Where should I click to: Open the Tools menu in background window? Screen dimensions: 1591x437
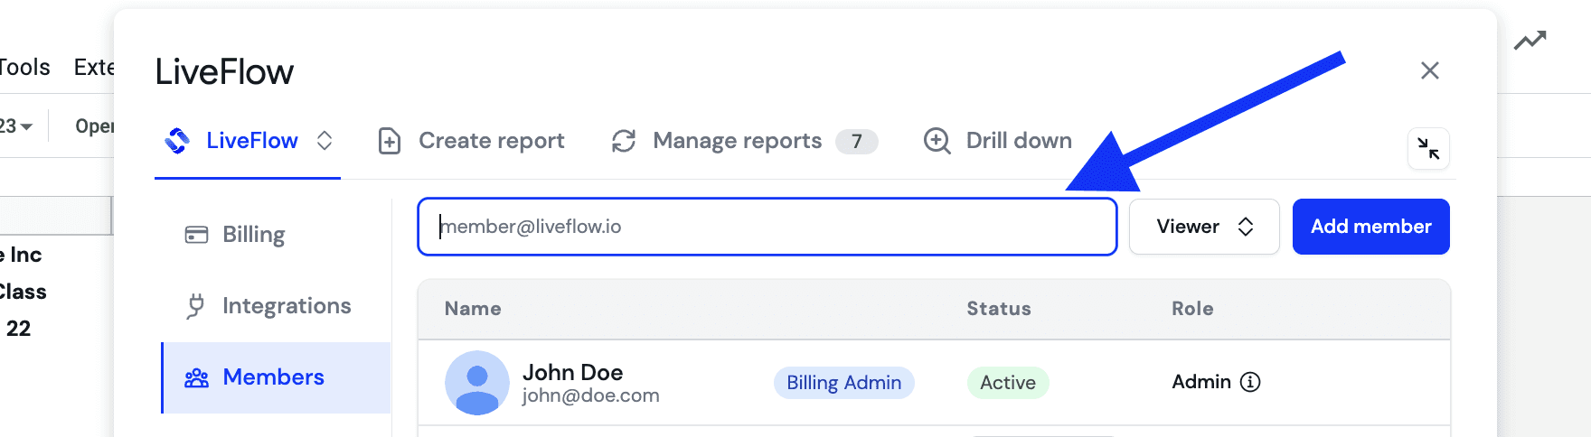click(x=24, y=67)
